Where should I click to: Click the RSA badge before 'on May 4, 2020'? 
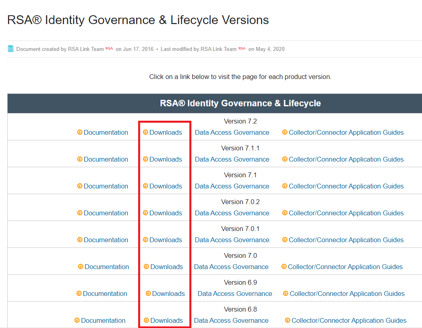(x=242, y=49)
